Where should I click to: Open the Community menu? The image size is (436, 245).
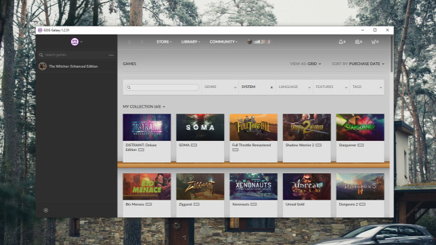pyautogui.click(x=223, y=42)
